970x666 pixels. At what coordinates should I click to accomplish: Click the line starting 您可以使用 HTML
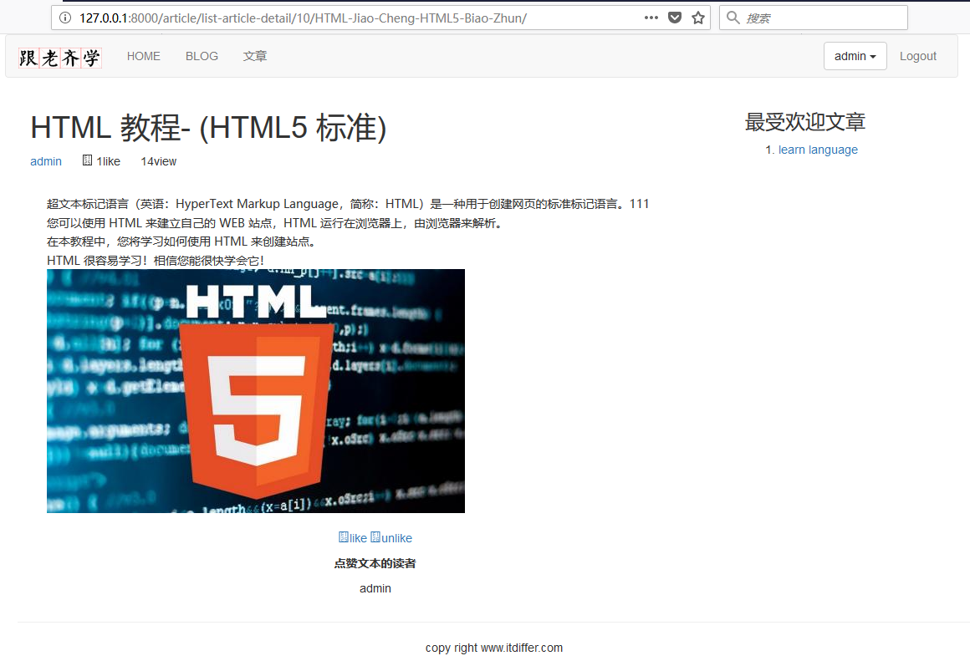[x=276, y=223]
